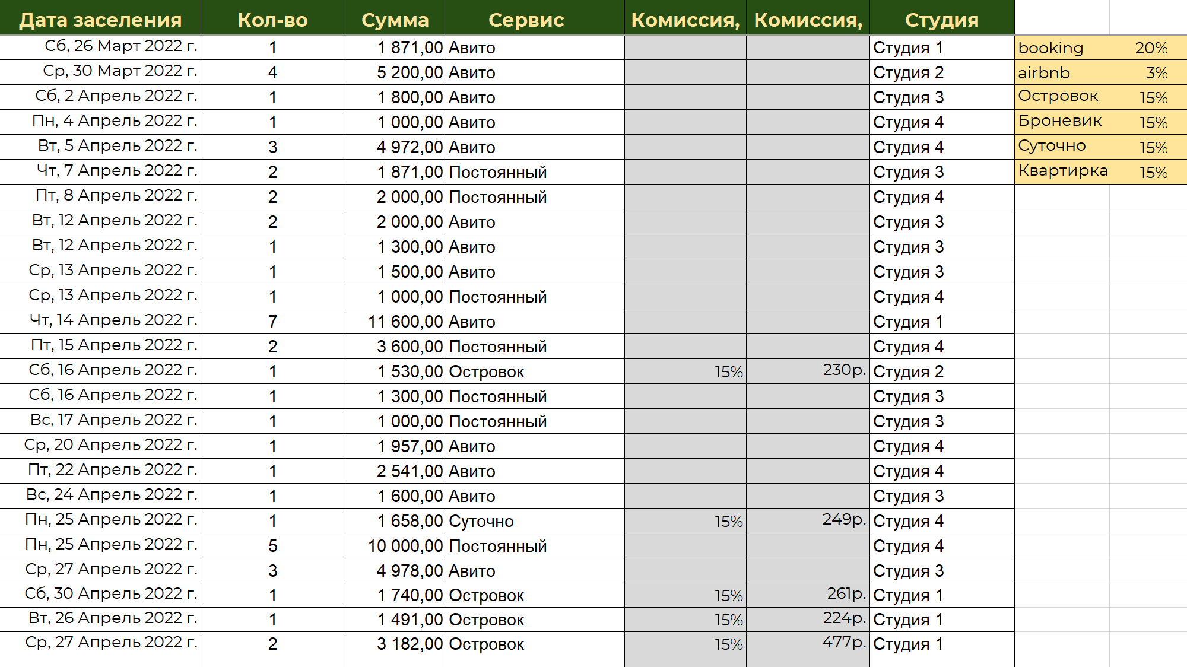Click the Студия 2 cell in the 5 200,00 row
Viewport: 1187px width, 667px height.
tap(942, 72)
